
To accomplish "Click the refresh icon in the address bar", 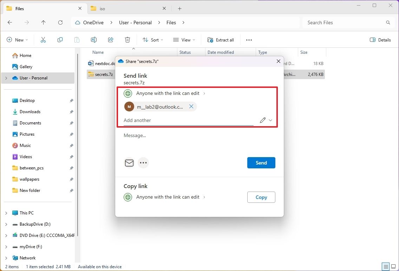I will tap(60, 22).
